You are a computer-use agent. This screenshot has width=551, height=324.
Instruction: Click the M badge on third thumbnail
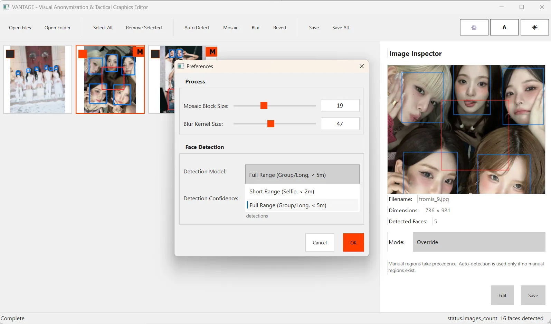pos(212,52)
